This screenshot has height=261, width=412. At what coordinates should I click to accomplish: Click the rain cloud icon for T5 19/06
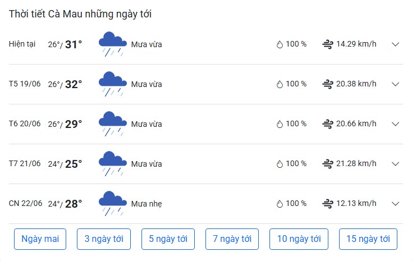(x=113, y=84)
